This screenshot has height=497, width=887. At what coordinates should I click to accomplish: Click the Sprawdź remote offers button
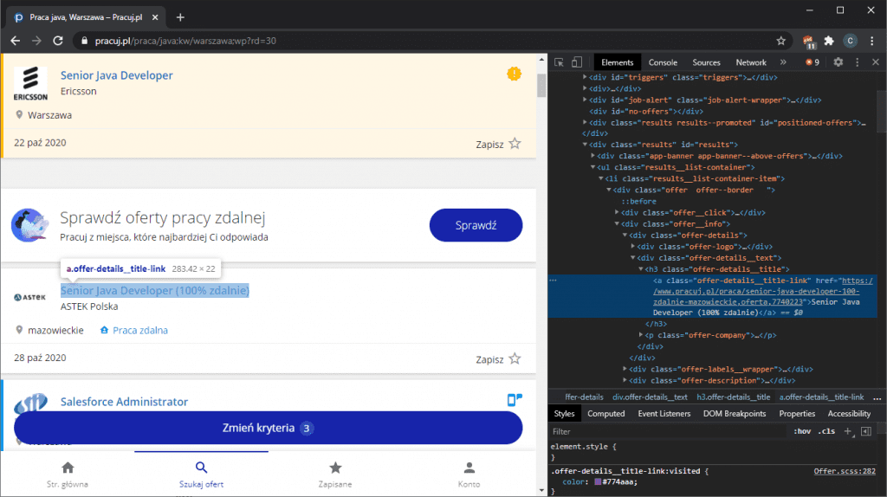476,225
